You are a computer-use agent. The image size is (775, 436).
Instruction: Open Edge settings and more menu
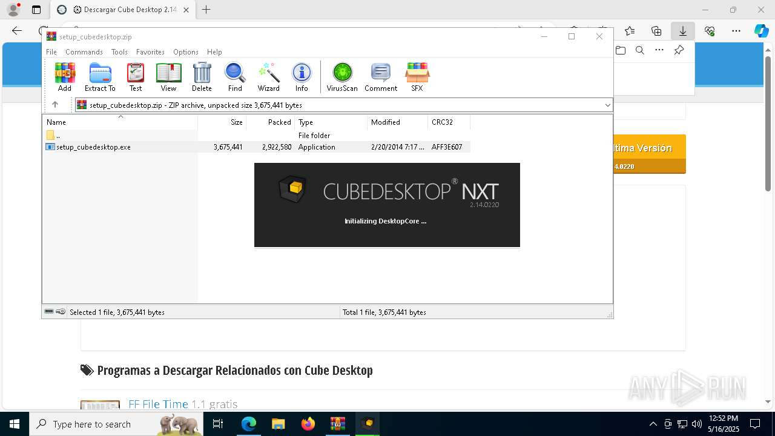[x=736, y=31]
